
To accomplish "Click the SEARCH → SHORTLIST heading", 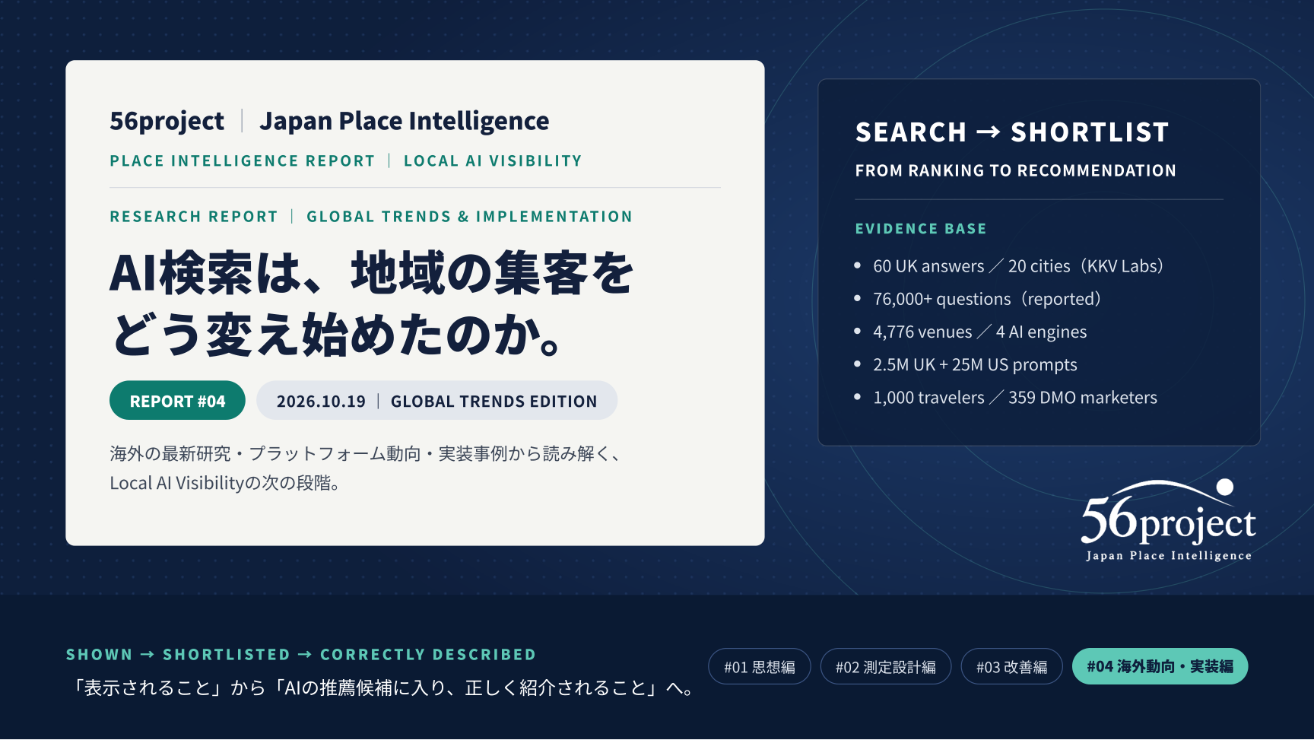I will [x=1012, y=132].
